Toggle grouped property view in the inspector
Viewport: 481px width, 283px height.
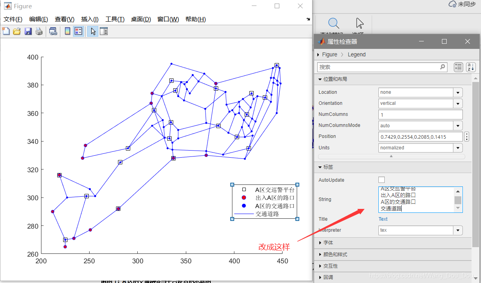click(x=458, y=67)
